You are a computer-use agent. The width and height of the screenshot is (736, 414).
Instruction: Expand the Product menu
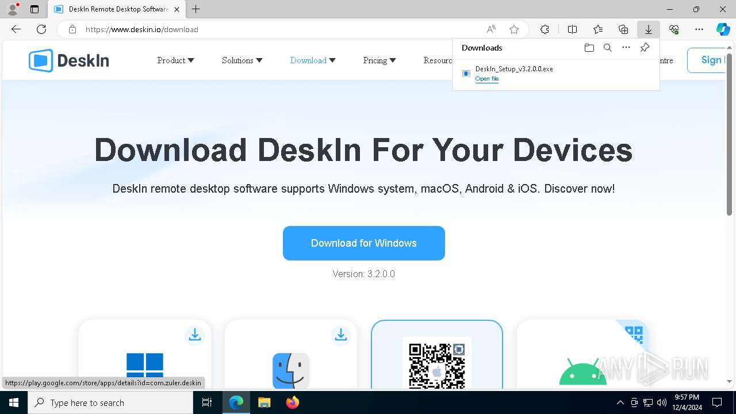pyautogui.click(x=176, y=60)
